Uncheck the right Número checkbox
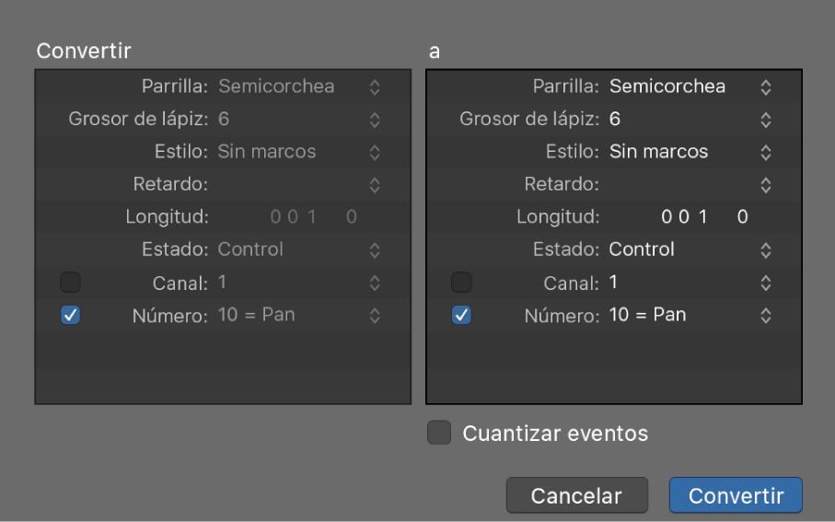 pos(462,315)
